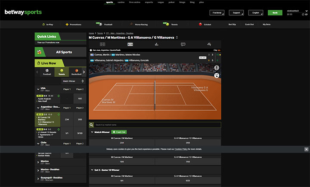Screen dimensions: 310x187
Task: Click the green Bank button
Action: click(x=275, y=12)
